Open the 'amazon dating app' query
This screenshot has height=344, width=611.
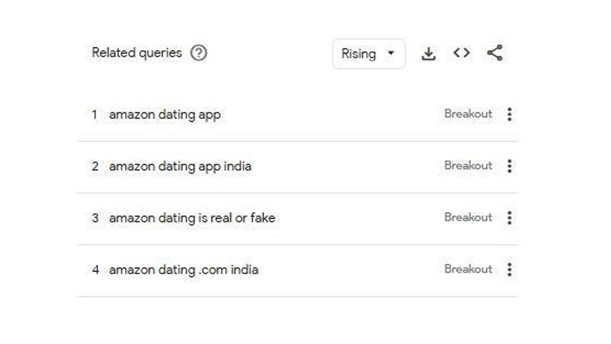pos(164,115)
